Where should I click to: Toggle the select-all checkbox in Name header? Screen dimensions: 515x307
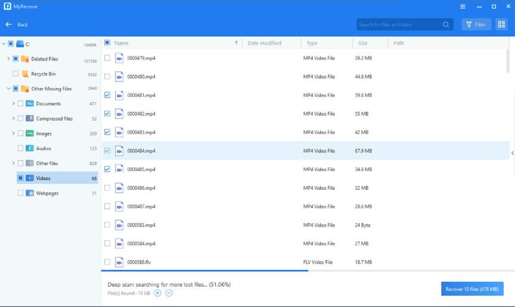tap(107, 43)
